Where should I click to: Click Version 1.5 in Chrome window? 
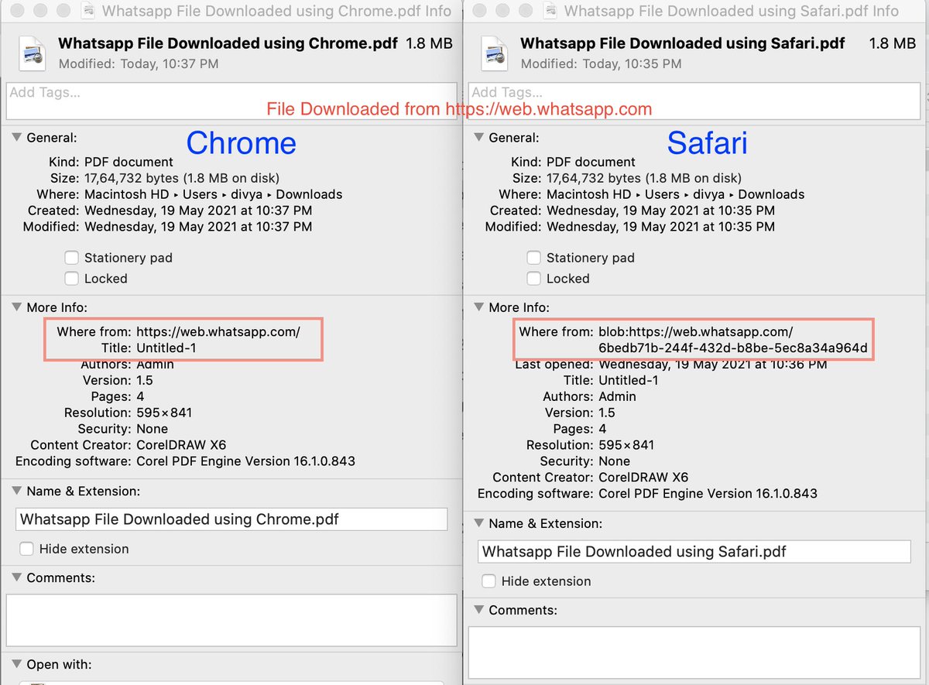pyautogui.click(x=145, y=381)
